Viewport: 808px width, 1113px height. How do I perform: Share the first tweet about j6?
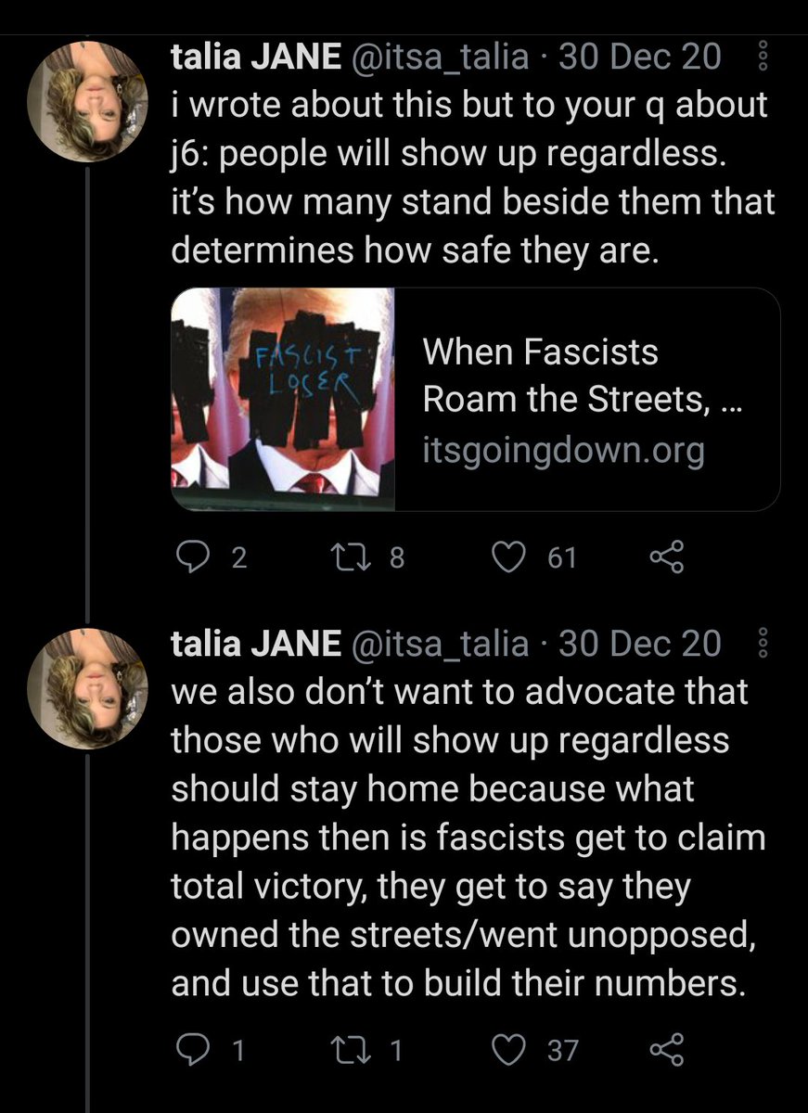point(666,556)
